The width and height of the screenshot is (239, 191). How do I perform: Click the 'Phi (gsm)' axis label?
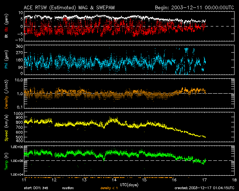(x=6, y=60)
